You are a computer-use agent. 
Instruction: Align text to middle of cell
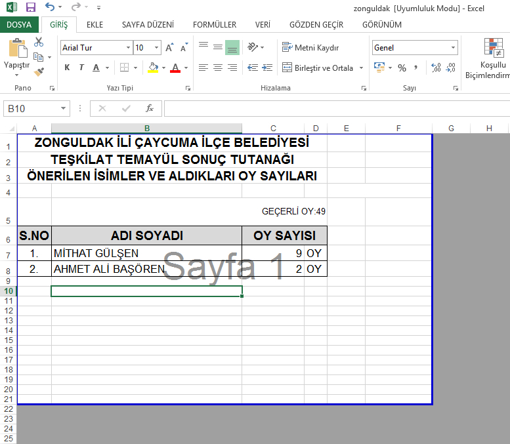click(x=218, y=47)
